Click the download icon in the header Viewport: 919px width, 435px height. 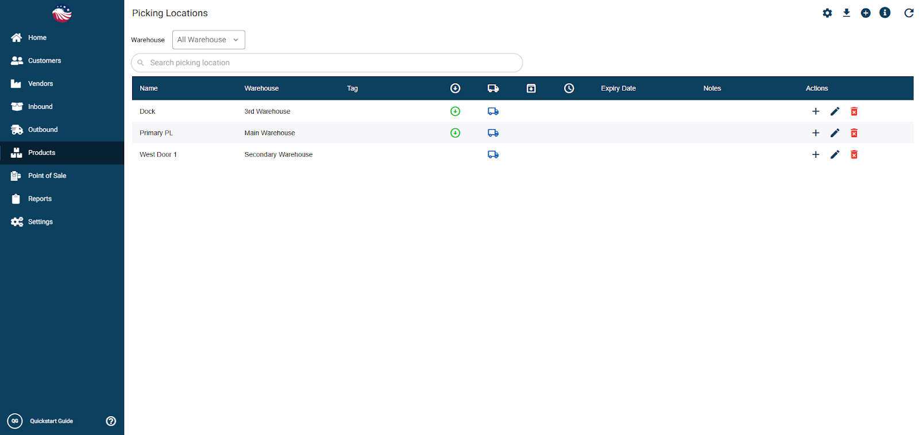pos(847,13)
